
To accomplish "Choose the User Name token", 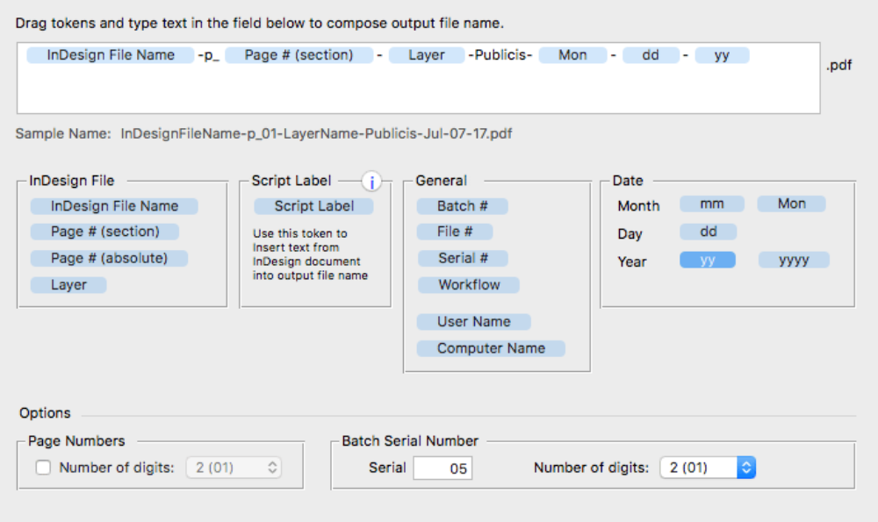I will (x=473, y=322).
